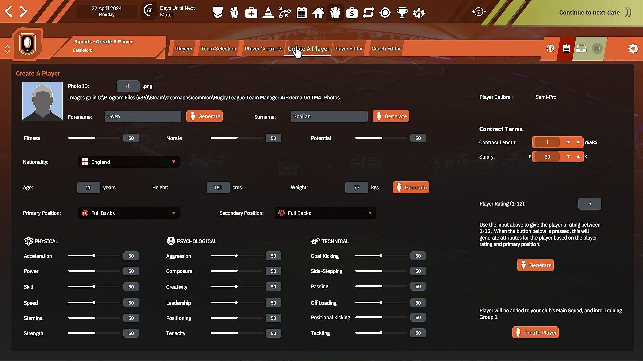Decrease salary with down arrow
643x361 pixels.
coord(568,156)
